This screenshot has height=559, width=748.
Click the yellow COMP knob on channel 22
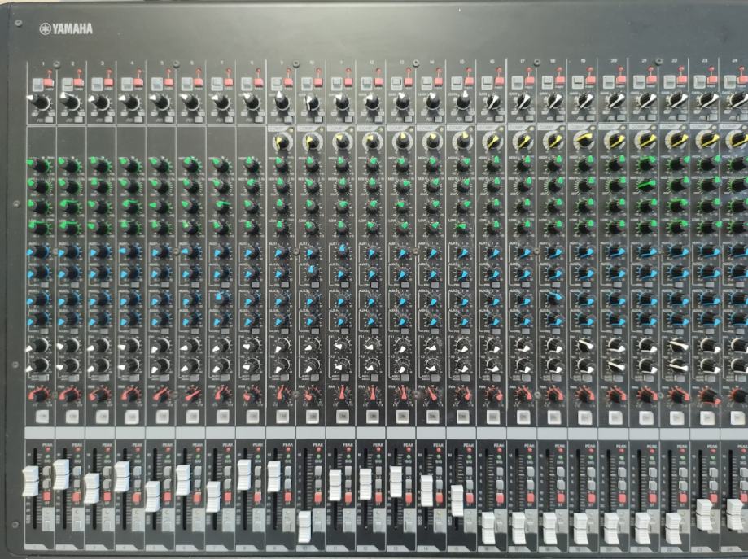pos(676,140)
